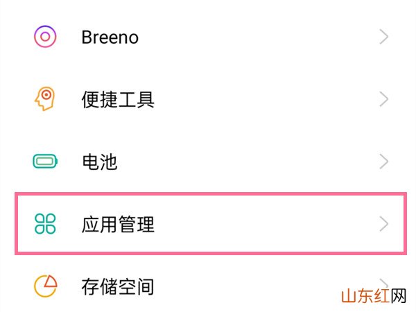Tap the 存储空间 pie chart icon
Viewport: 416px width, 312px height.
click(x=45, y=286)
